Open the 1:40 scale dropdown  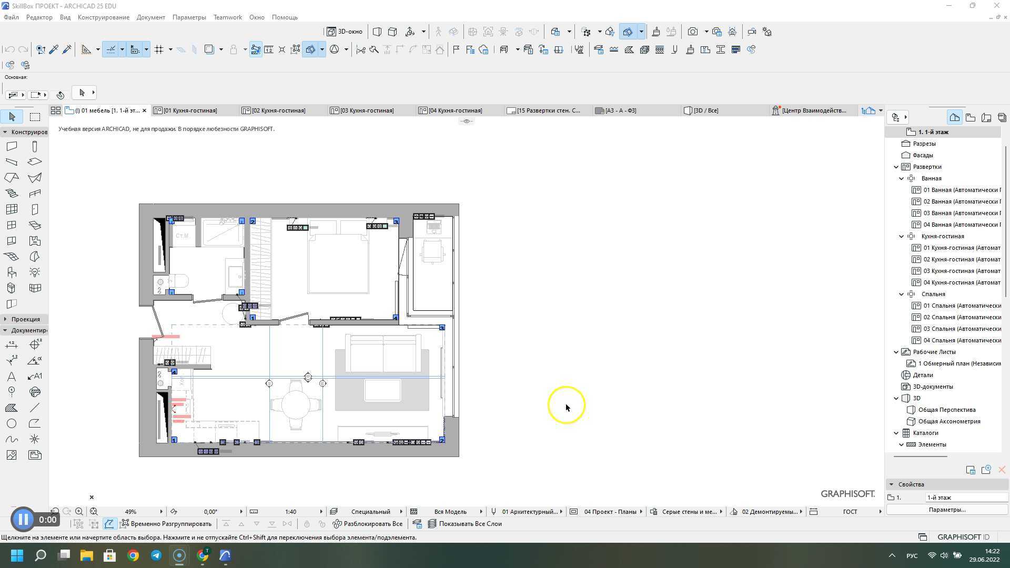coord(321,511)
